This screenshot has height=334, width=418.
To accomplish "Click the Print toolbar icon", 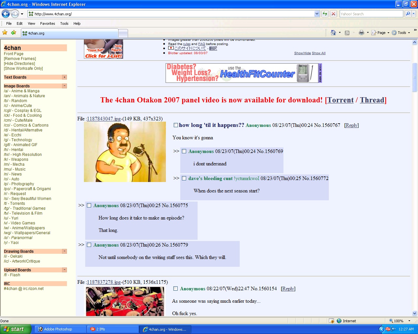I will (362, 33).
